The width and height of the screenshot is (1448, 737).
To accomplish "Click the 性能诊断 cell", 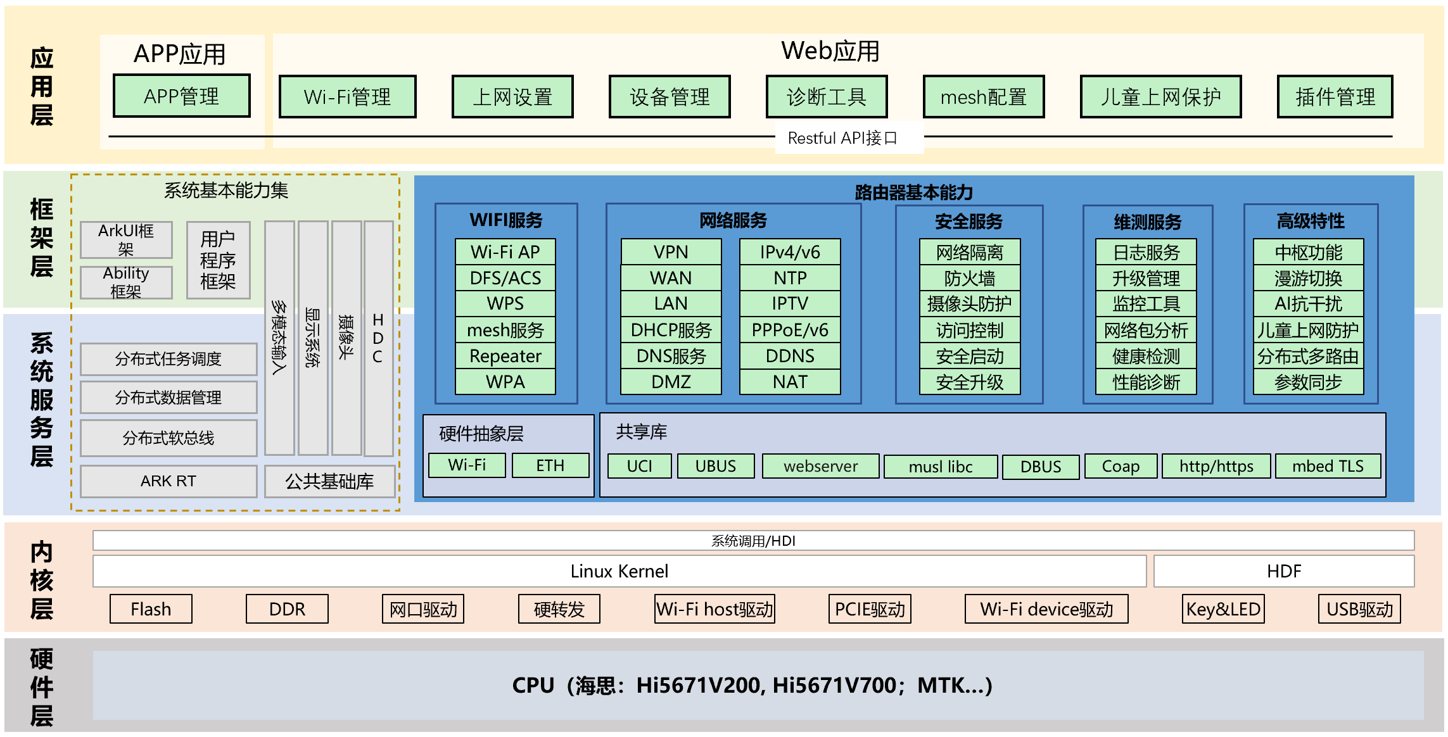I will click(x=1146, y=382).
